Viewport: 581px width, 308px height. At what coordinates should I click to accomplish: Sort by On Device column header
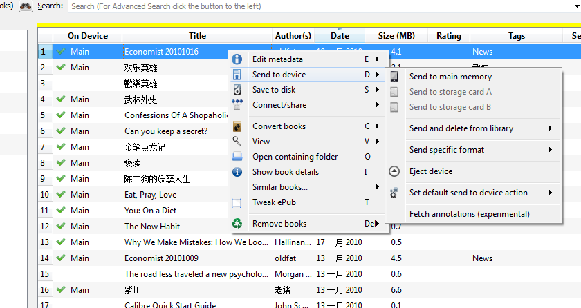point(87,35)
